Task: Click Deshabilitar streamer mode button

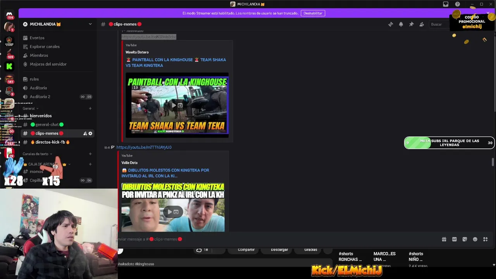Action: coord(313,13)
